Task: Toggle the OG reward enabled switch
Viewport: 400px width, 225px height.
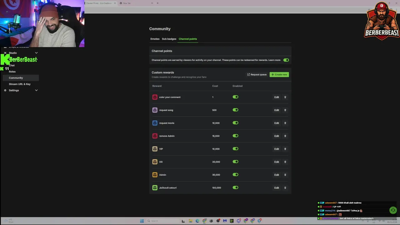Action: pos(235,162)
